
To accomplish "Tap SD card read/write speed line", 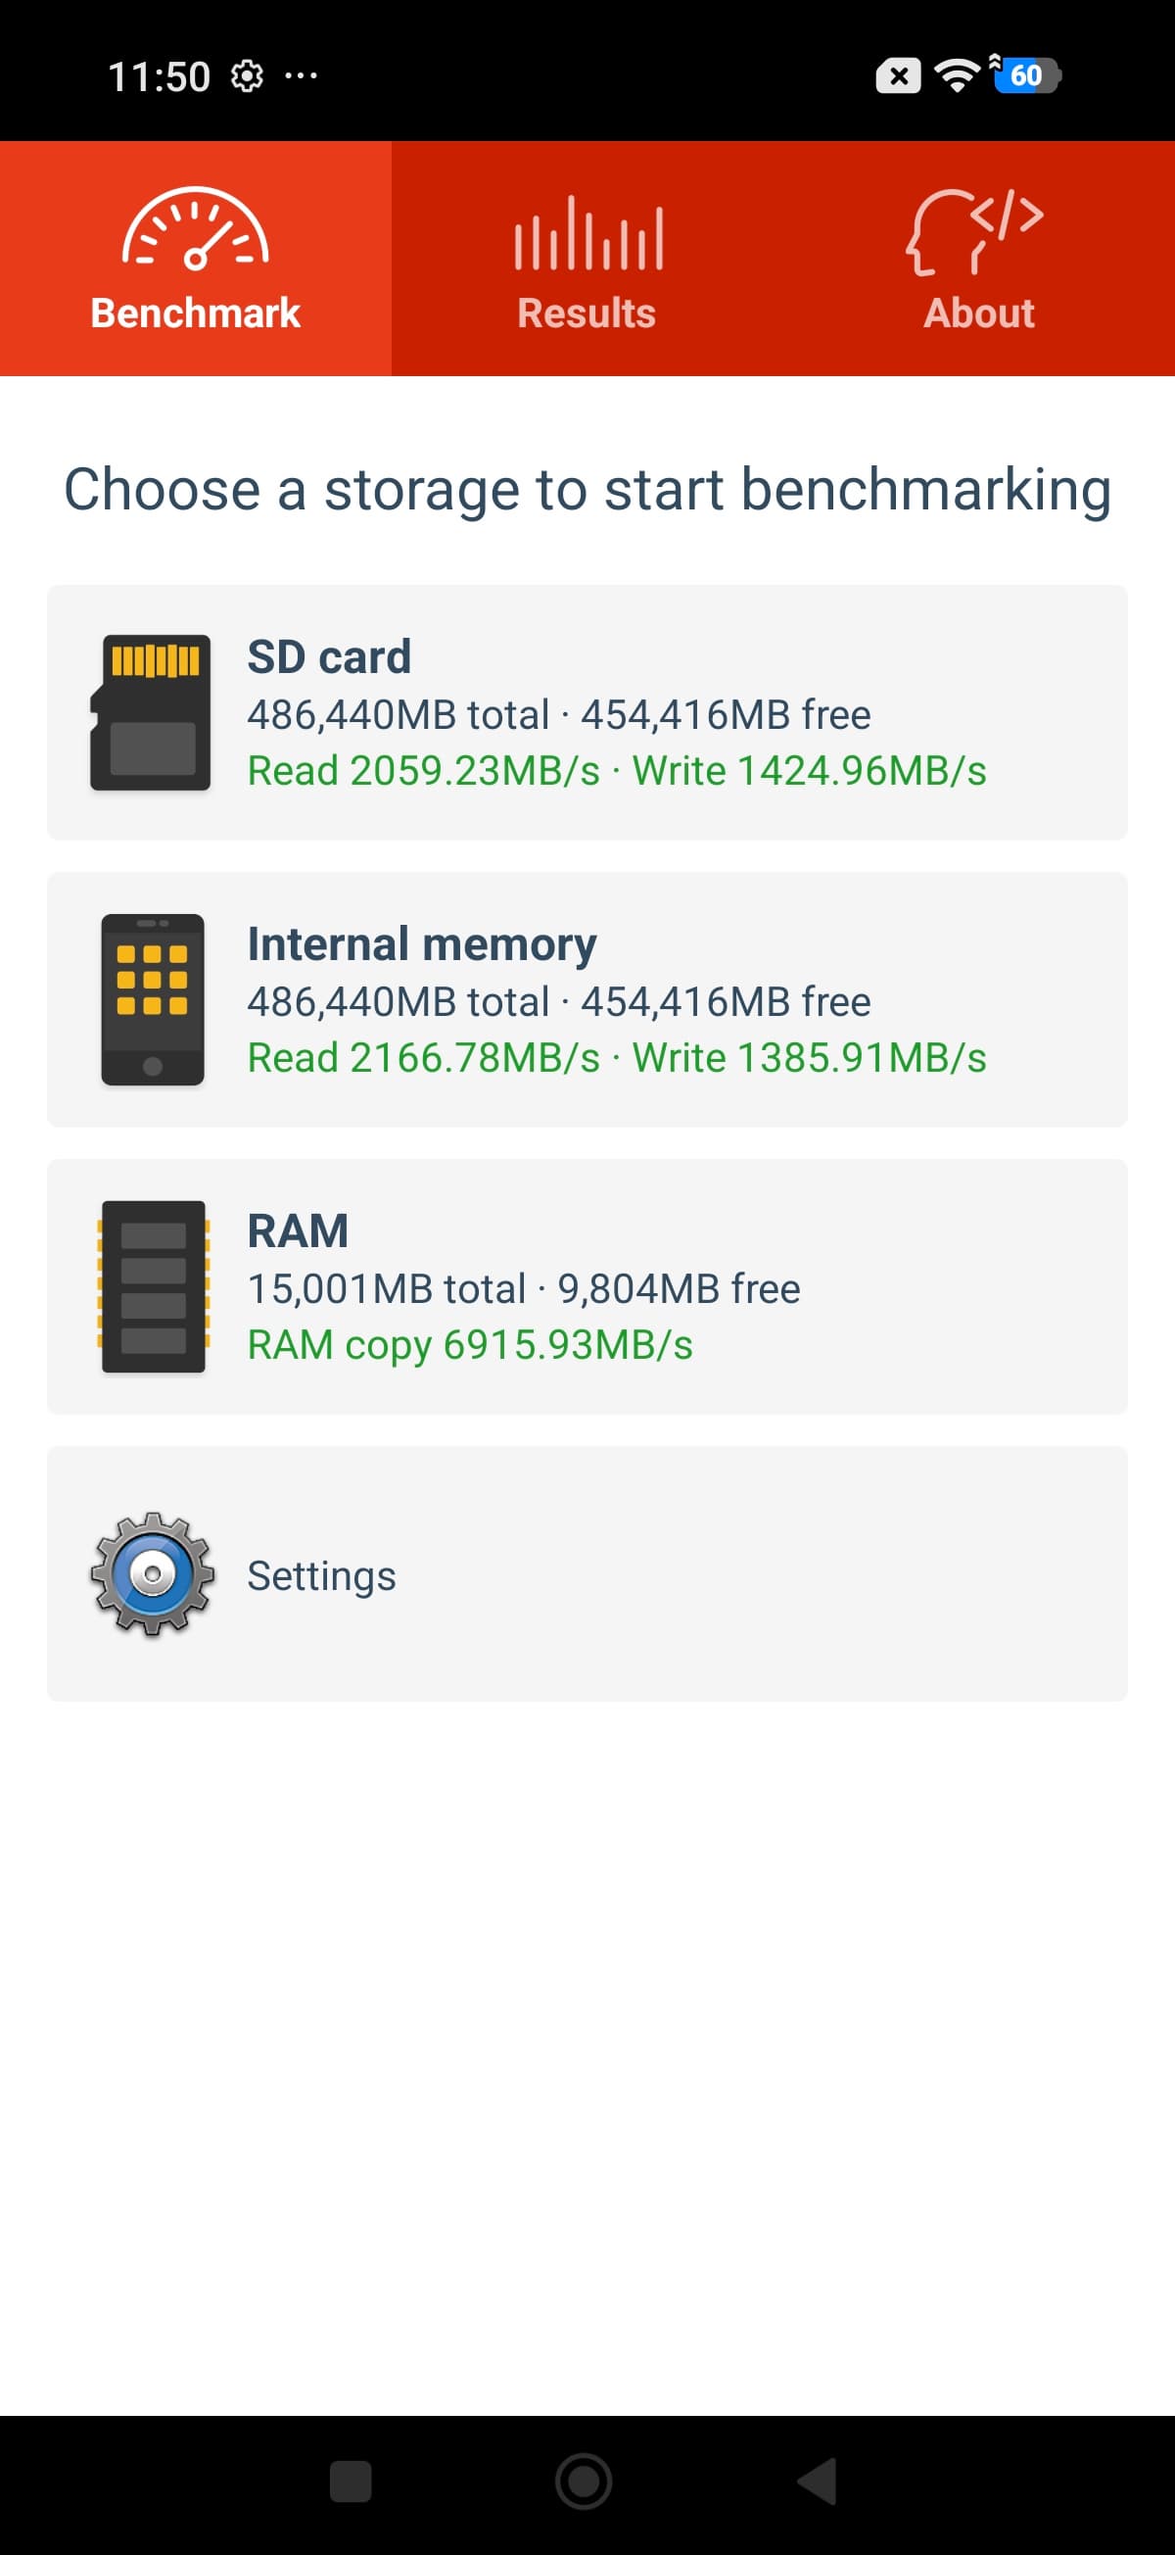I will click(x=616, y=771).
